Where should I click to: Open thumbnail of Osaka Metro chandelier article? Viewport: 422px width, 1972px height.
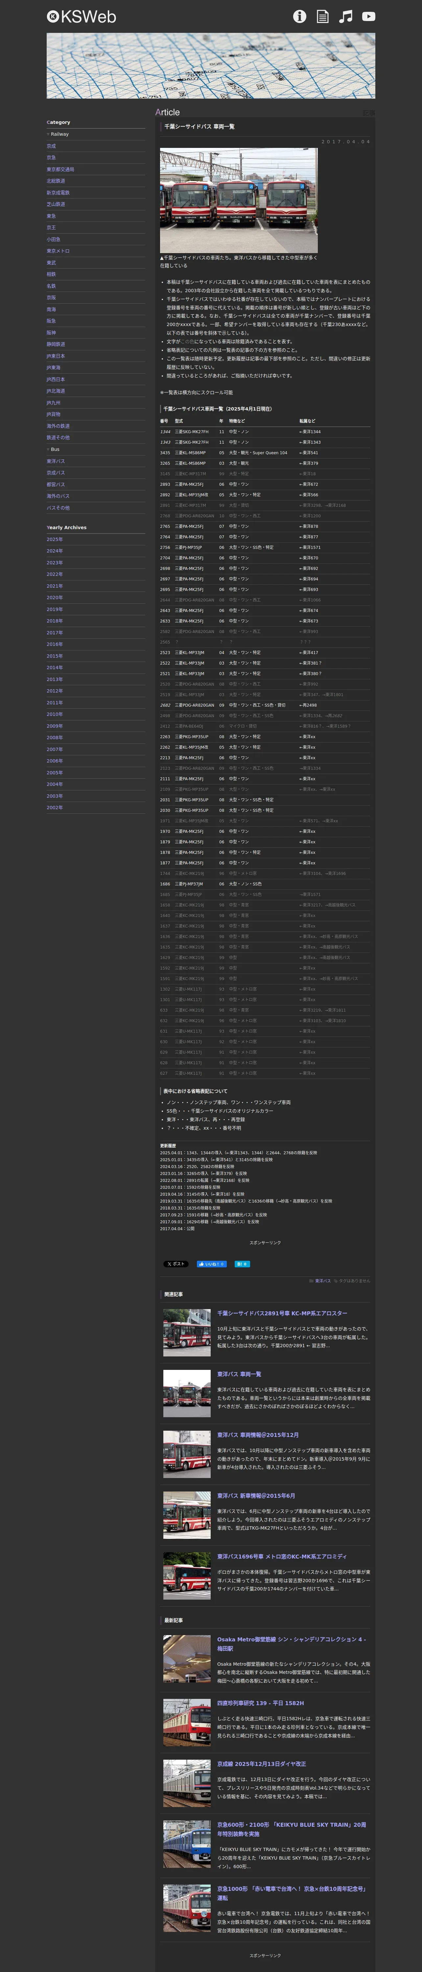187,1659
